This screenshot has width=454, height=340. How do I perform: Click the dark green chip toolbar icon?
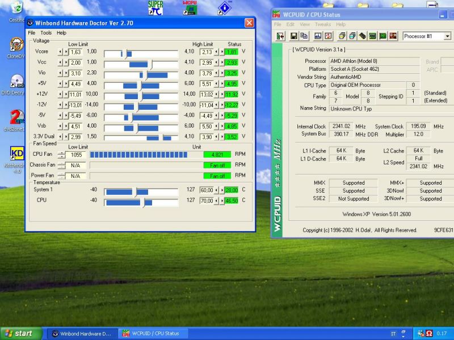pyautogui.click(x=373, y=36)
